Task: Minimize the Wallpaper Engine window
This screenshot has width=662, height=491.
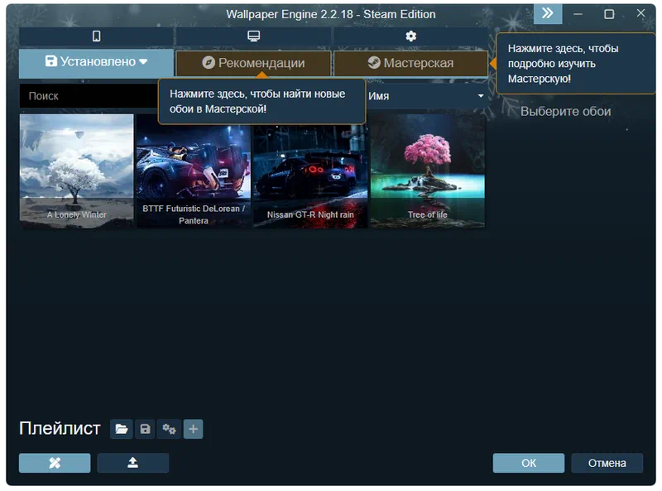Action: point(578,14)
